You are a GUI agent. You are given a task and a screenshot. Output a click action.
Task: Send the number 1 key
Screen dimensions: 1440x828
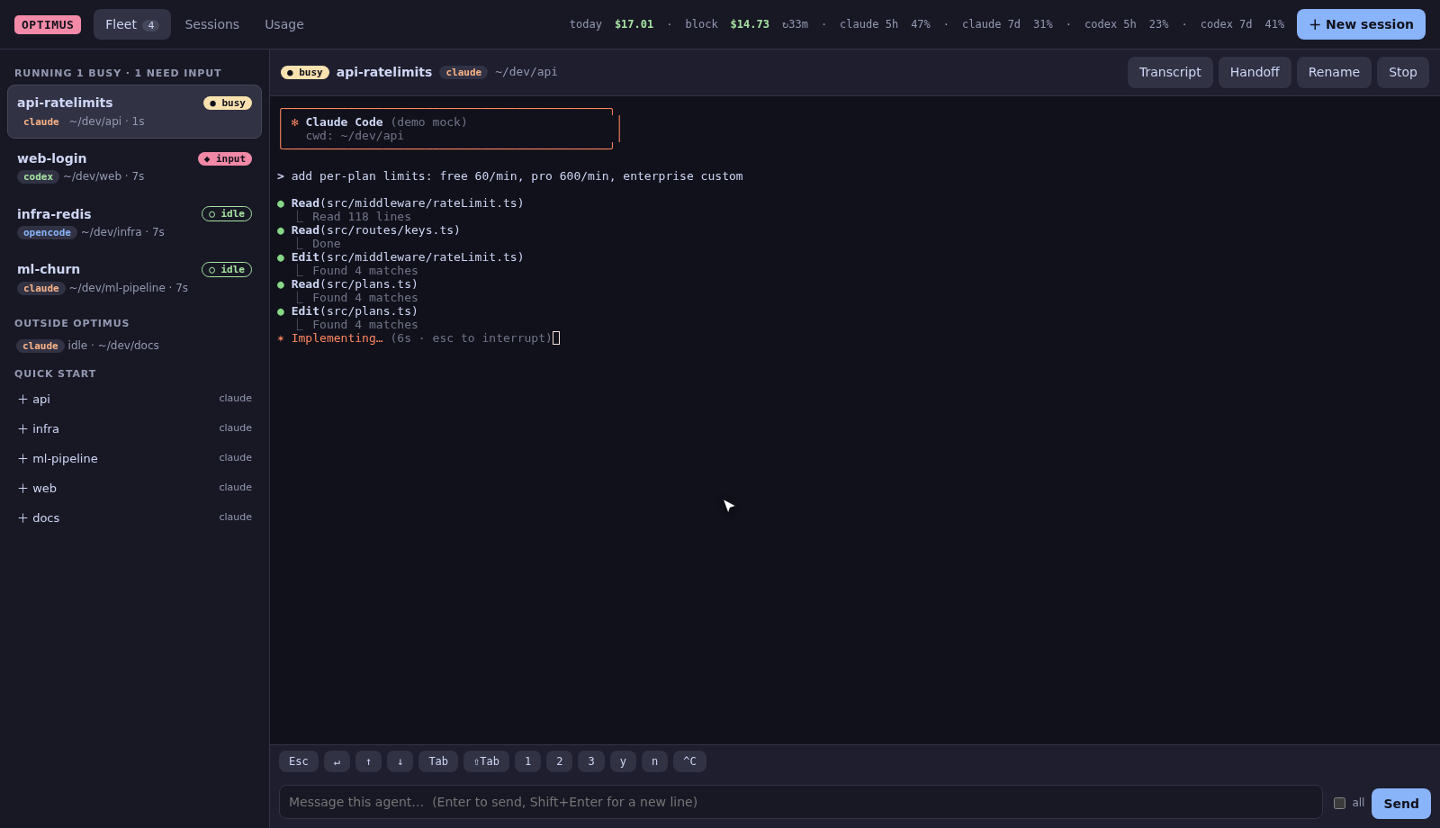(x=527, y=761)
